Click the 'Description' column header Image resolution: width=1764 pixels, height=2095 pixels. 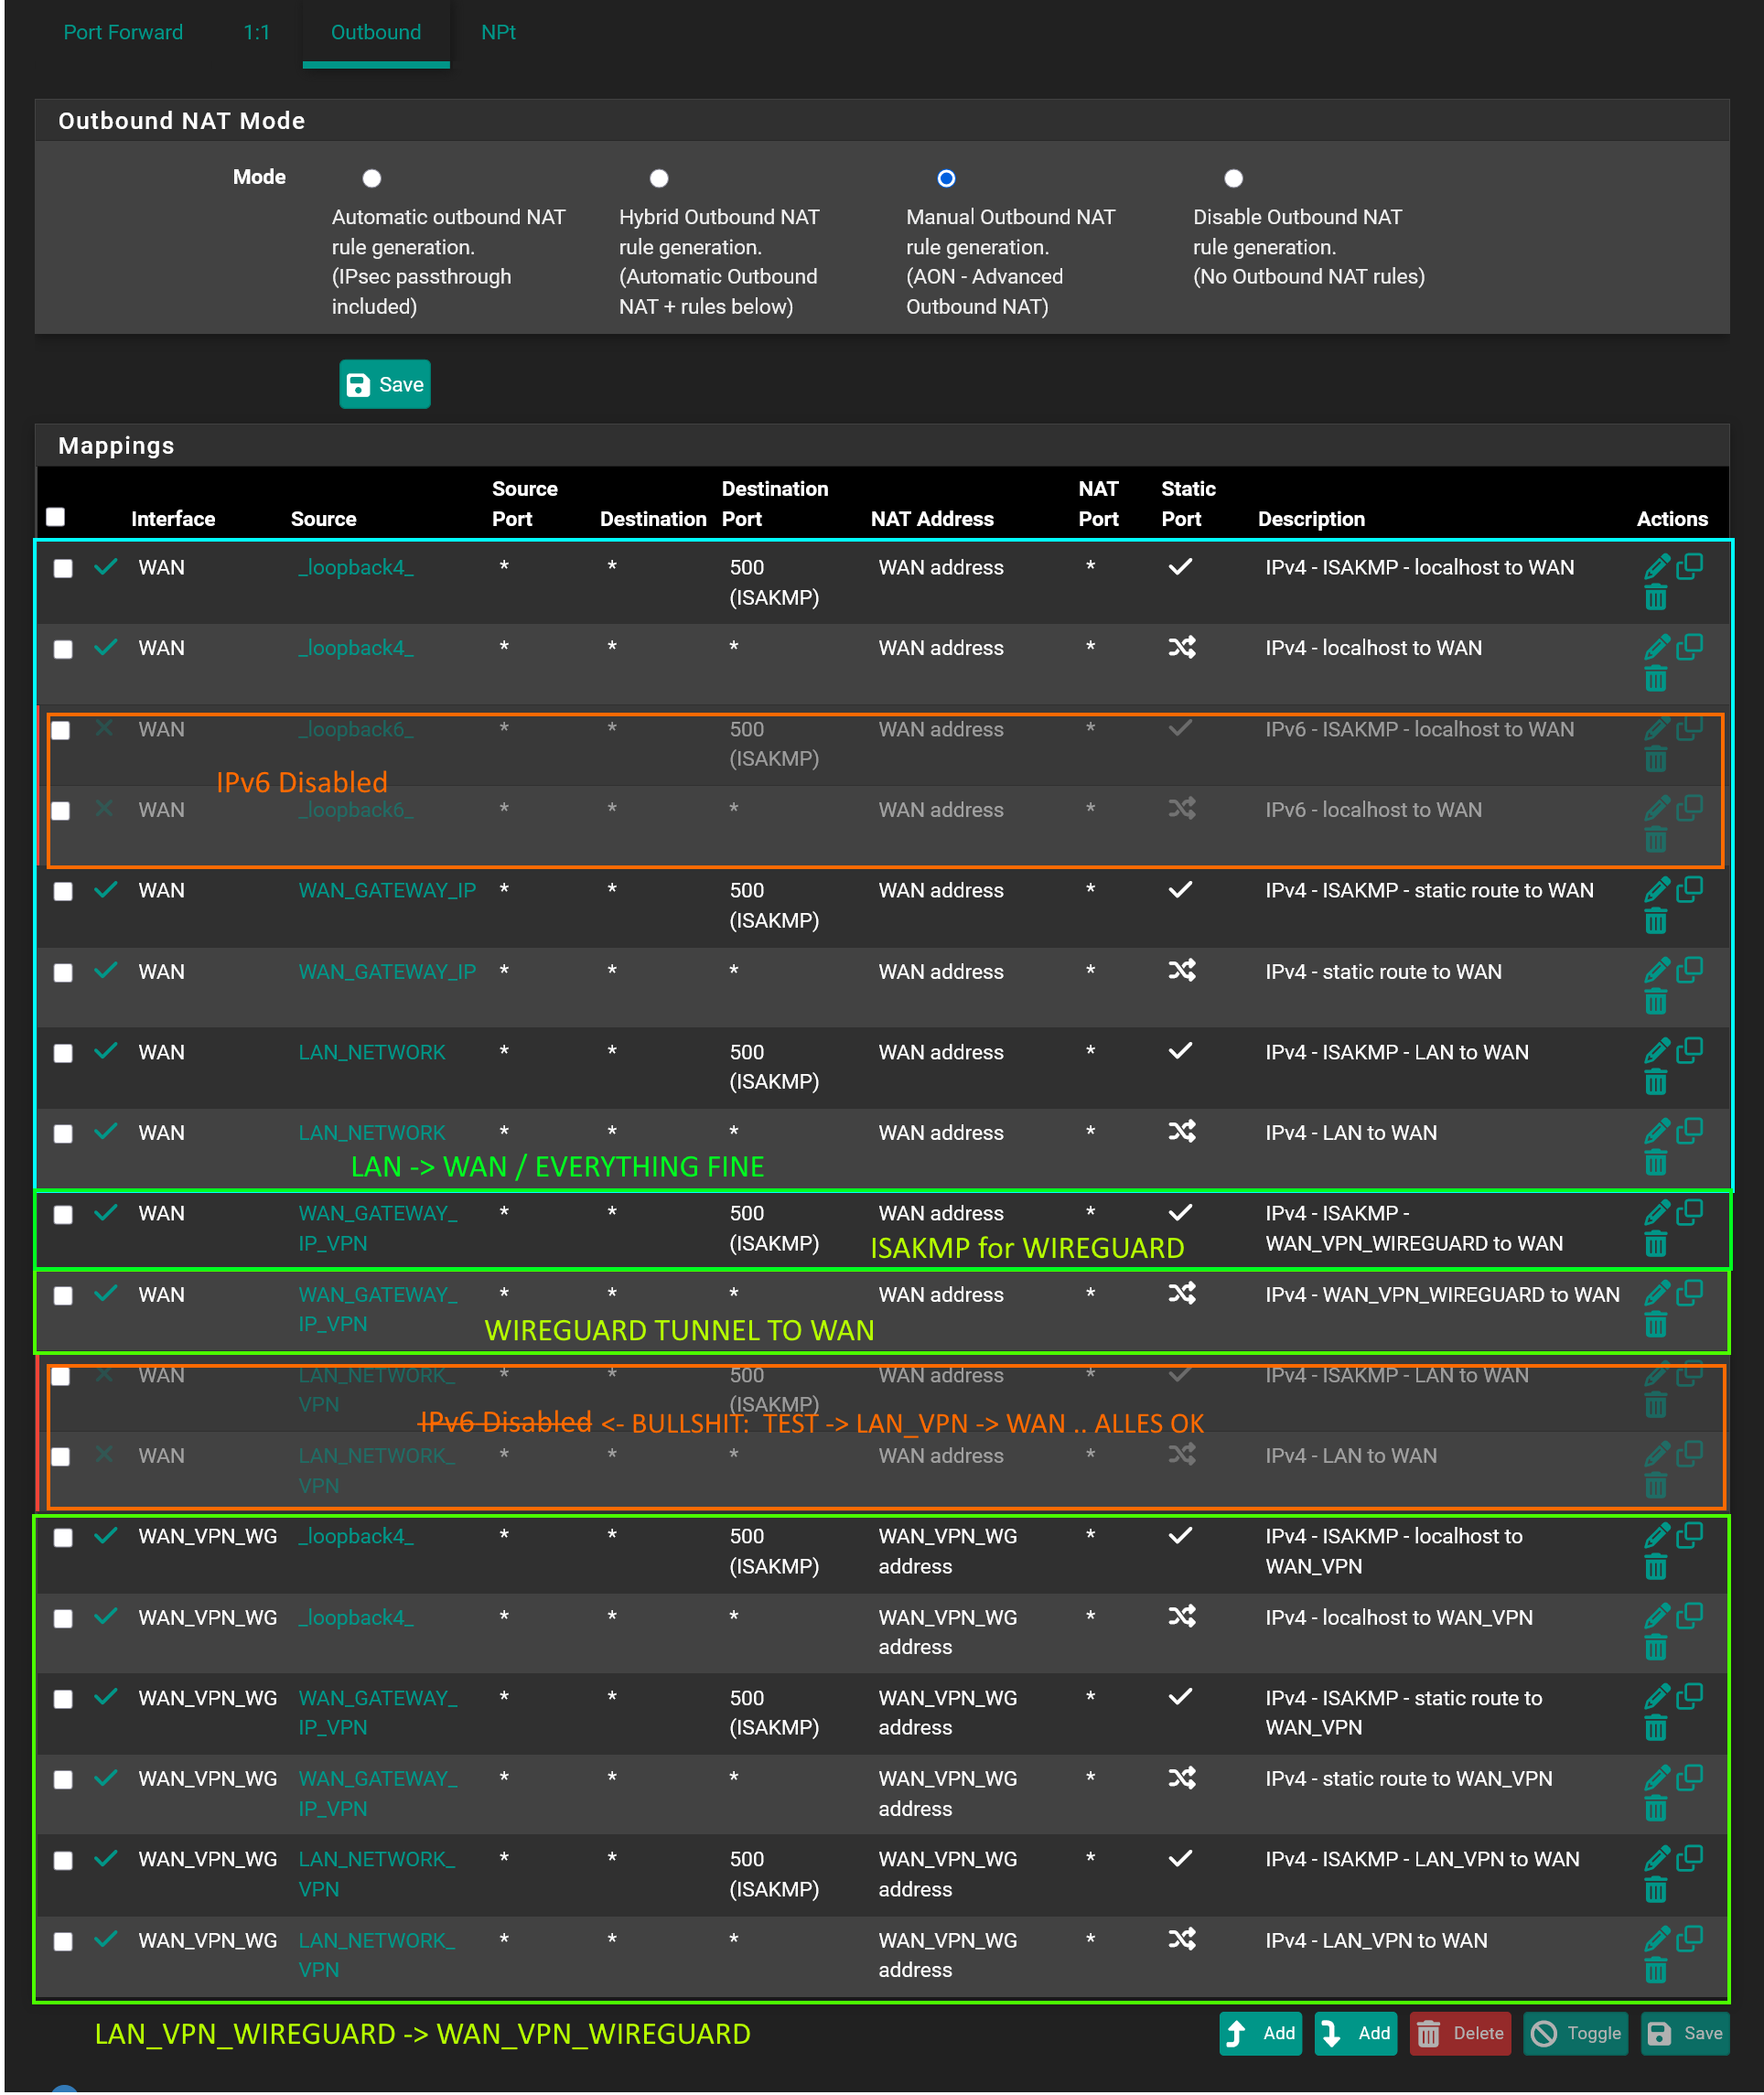click(x=1311, y=518)
